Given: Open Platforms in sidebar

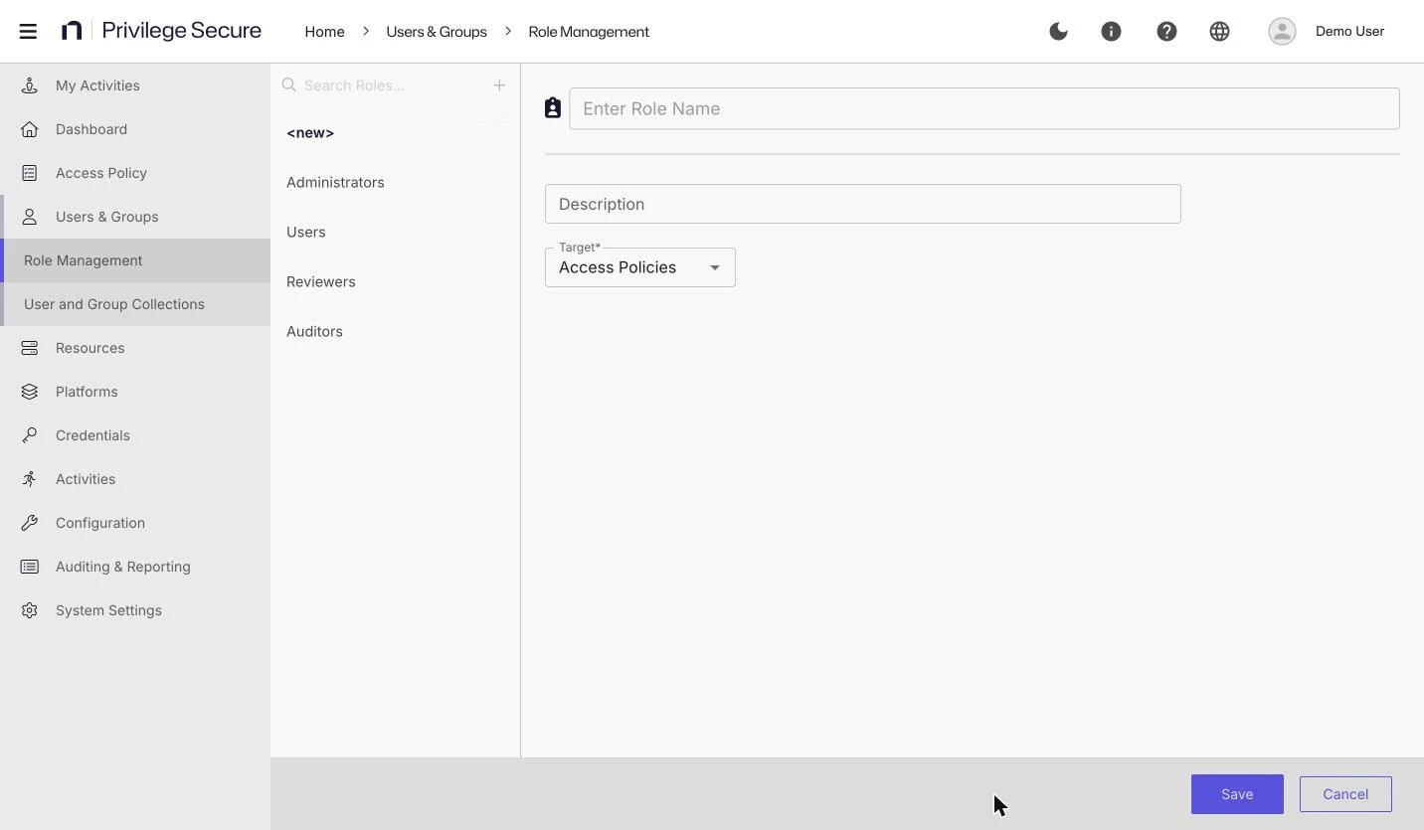Looking at the screenshot, I should point(135,392).
